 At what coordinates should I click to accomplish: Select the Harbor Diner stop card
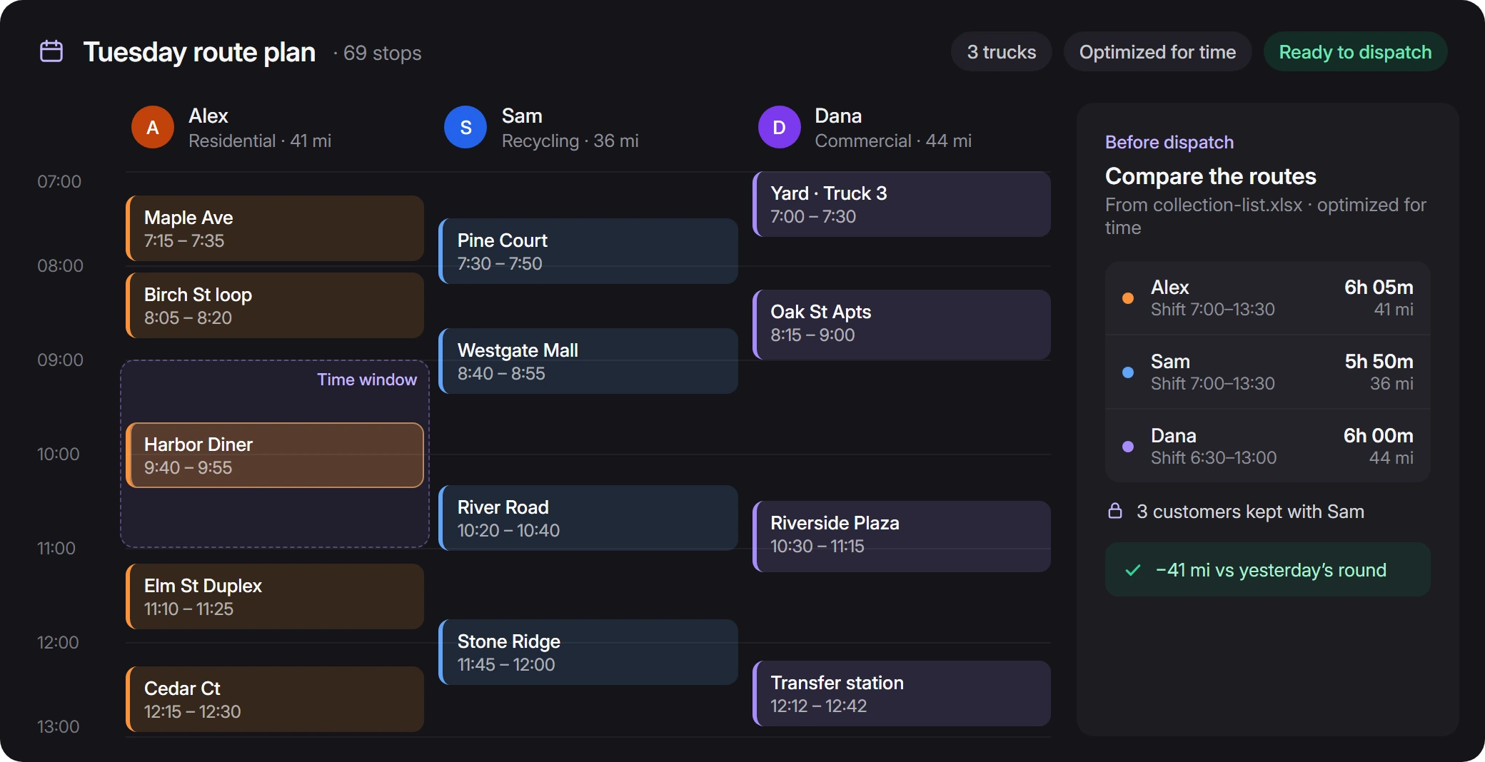(x=275, y=455)
